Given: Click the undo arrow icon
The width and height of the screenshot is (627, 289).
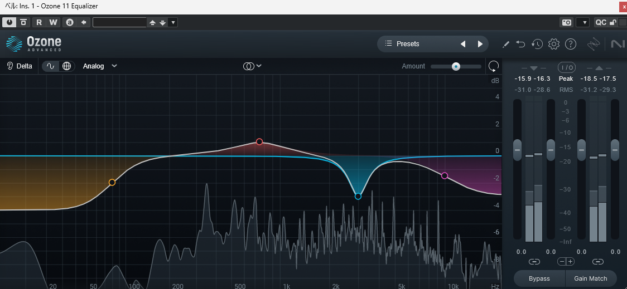Looking at the screenshot, I should (x=520, y=44).
